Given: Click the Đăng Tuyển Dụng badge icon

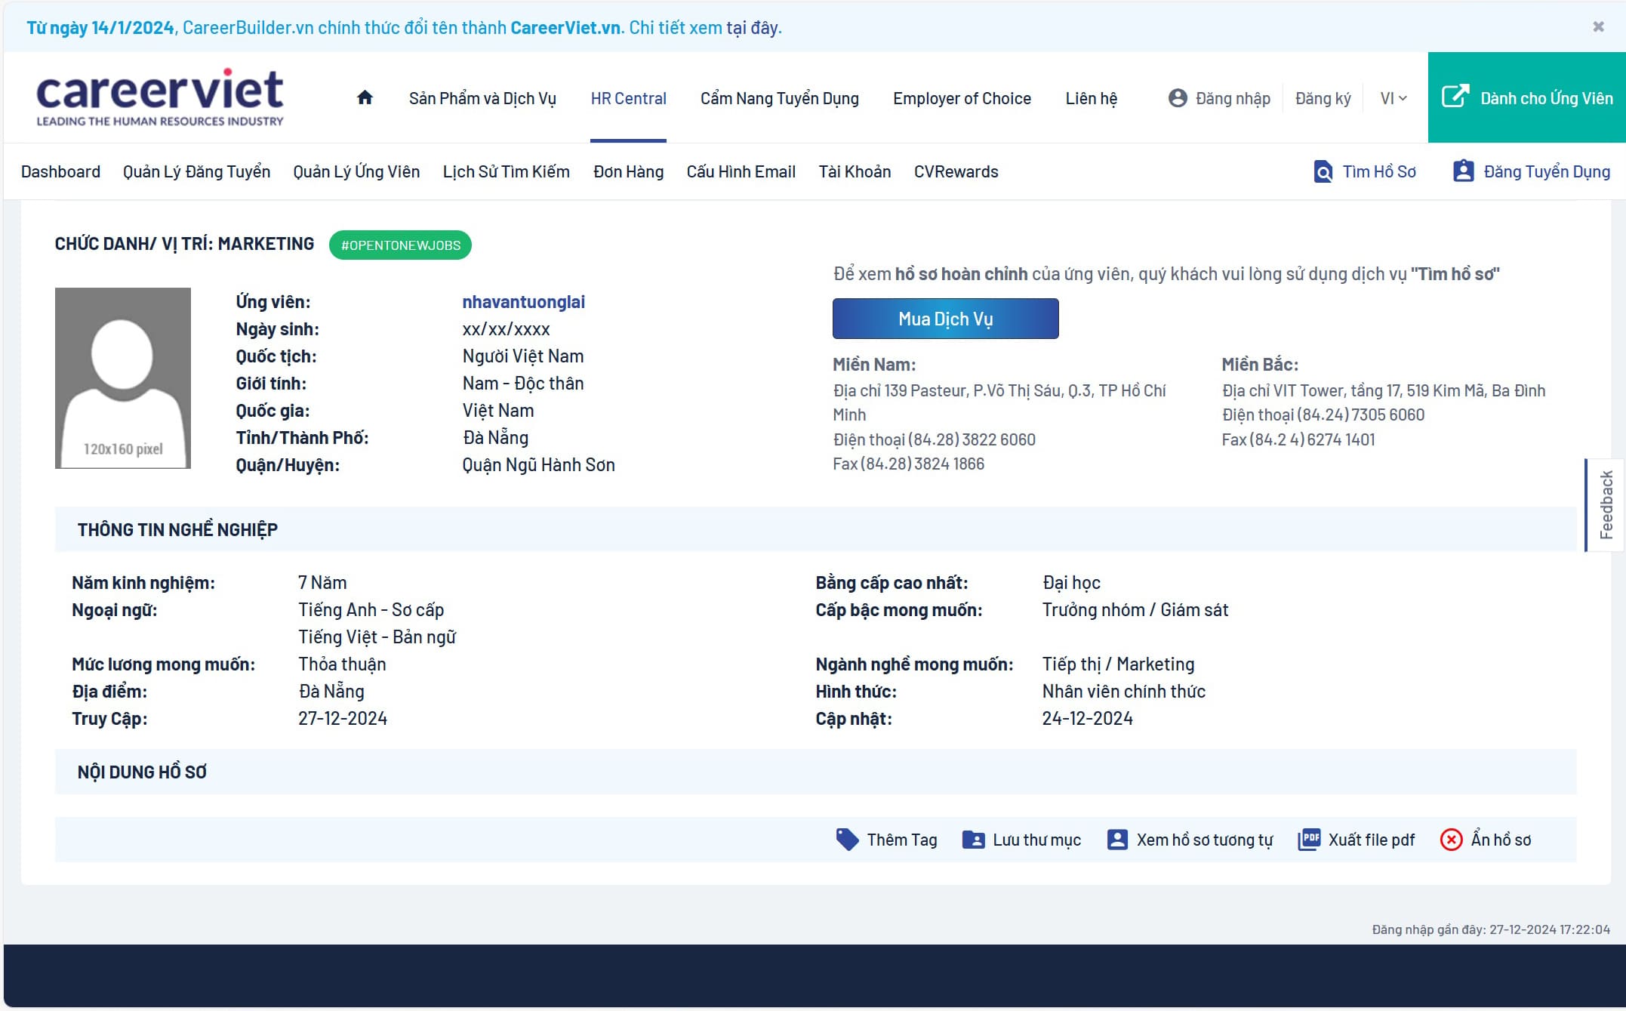Looking at the screenshot, I should click(x=1463, y=171).
